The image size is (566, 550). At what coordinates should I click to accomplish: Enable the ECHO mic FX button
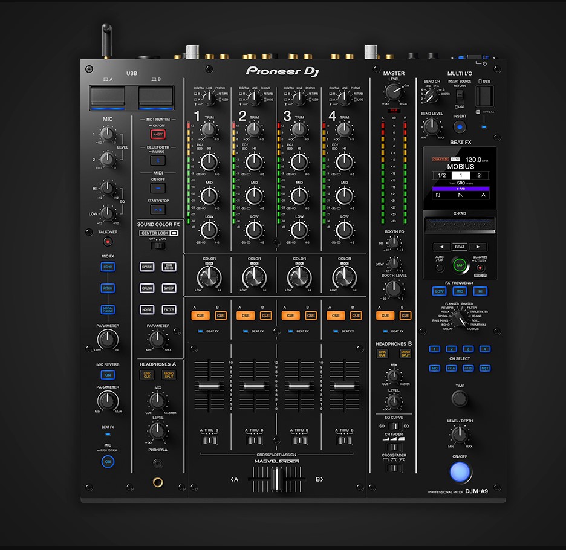108,267
